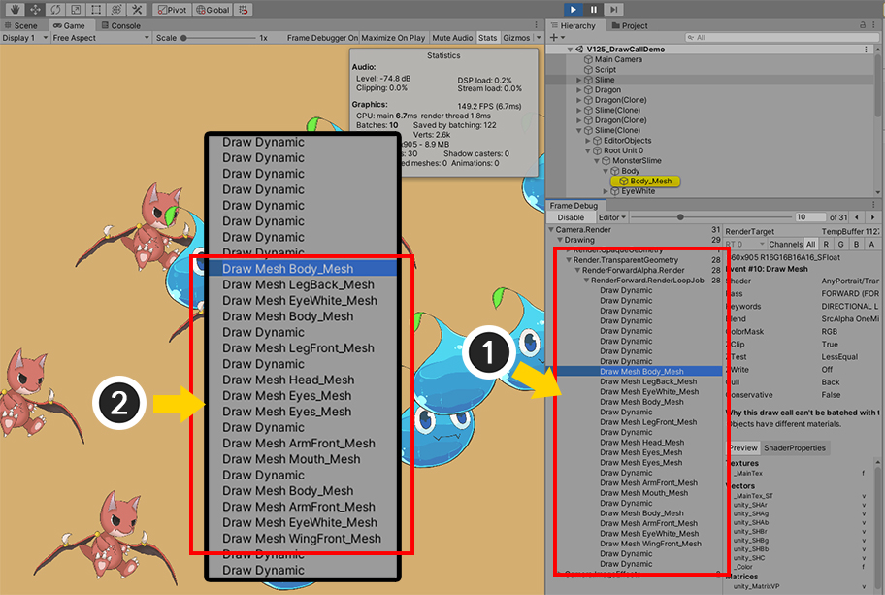The image size is (885, 595).
Task: Open the Editor connection dropdown in Frame Debug
Action: point(611,217)
